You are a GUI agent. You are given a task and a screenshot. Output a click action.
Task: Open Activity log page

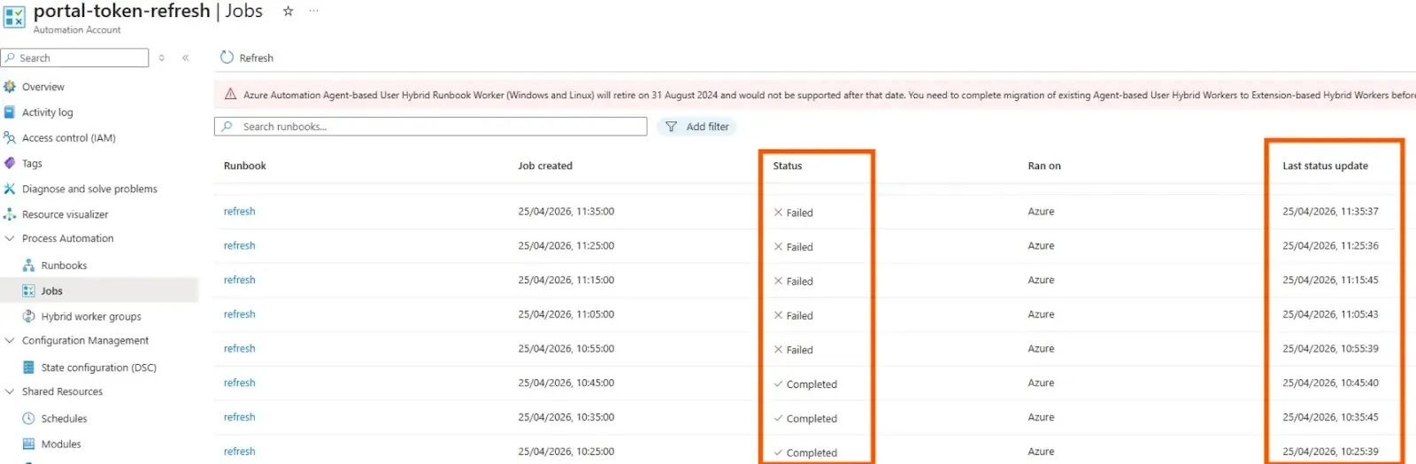pyautogui.click(x=48, y=112)
